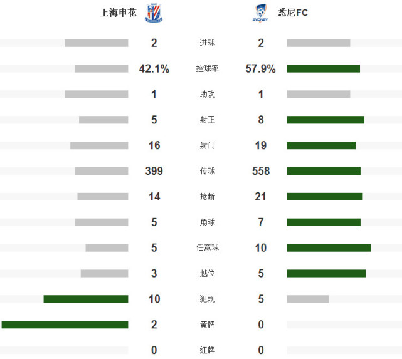Select the 传球 stat label
Viewport: 402px width, 359px height.
click(x=207, y=171)
